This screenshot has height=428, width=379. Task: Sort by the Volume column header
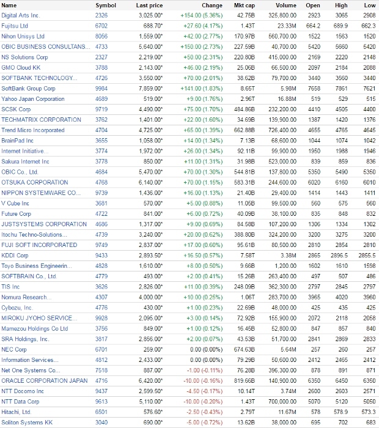click(x=285, y=6)
